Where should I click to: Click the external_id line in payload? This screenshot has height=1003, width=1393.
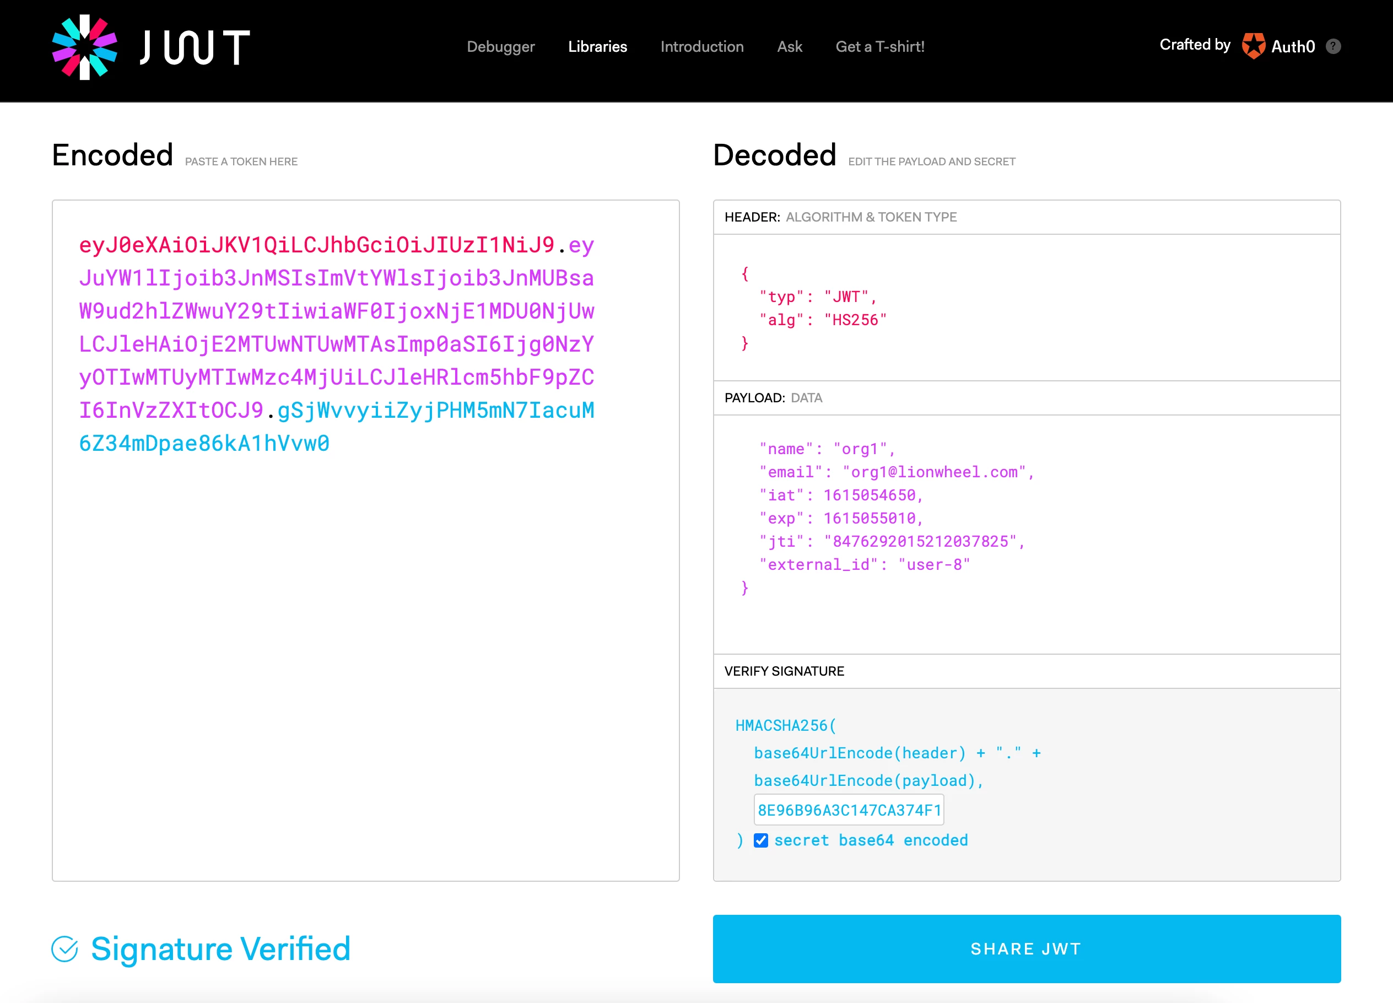click(x=863, y=564)
